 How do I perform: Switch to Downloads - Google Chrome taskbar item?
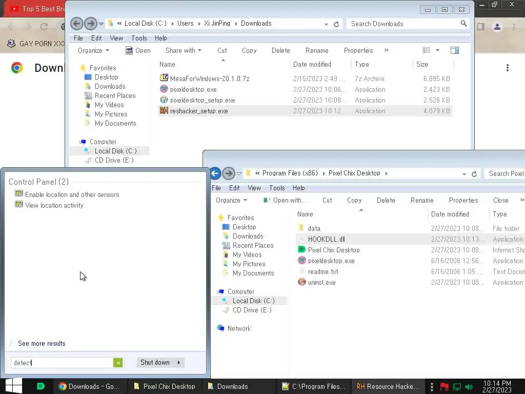(90, 386)
